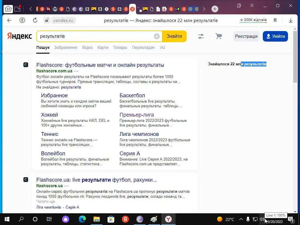
Task: Open the Хоккей sitelink
Action: click(49, 115)
